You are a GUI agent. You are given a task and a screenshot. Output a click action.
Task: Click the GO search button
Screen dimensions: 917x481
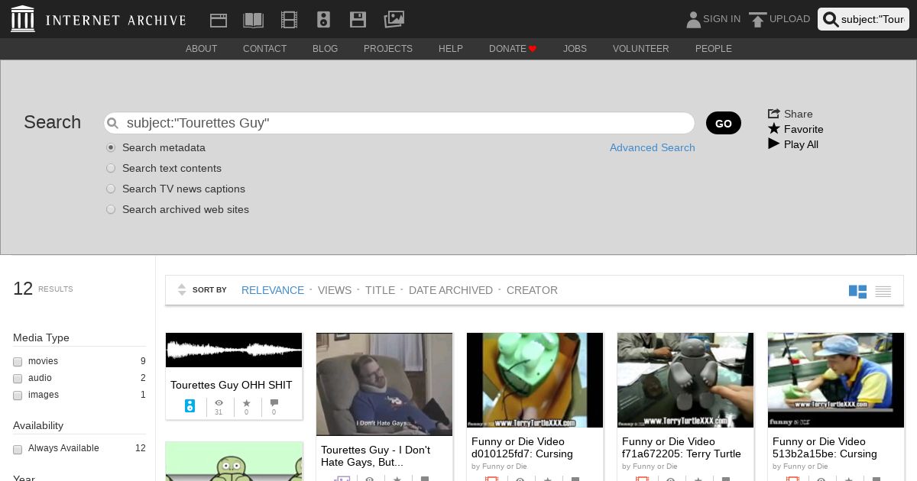[x=723, y=123]
